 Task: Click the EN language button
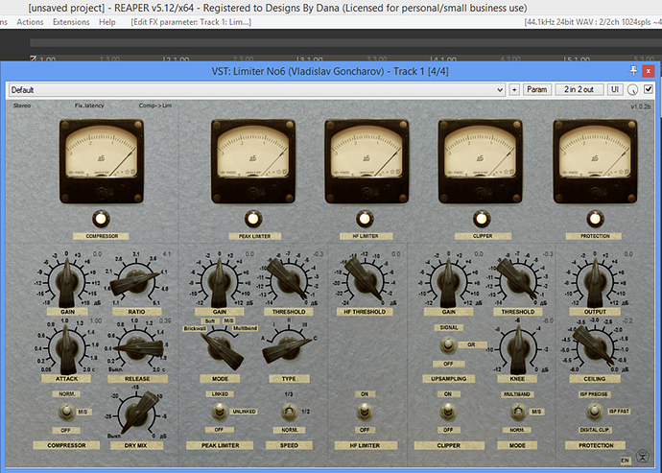click(x=625, y=460)
